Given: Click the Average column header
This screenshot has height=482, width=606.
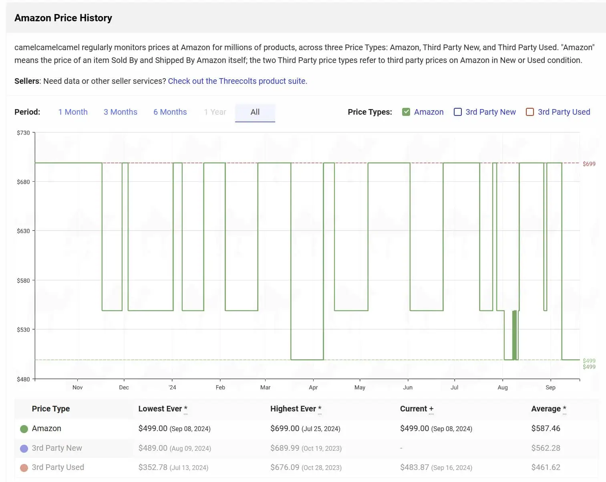Looking at the screenshot, I should (548, 409).
